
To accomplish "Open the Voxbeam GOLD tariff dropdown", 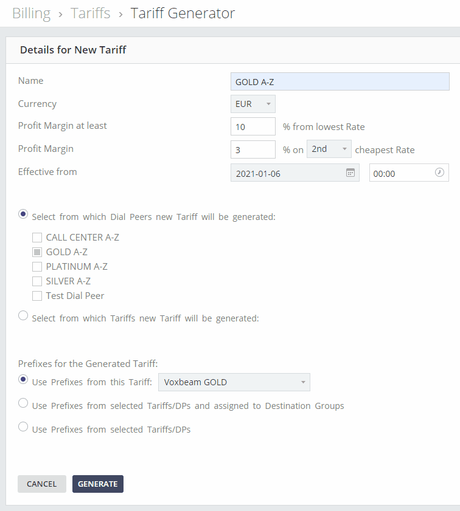I will [x=234, y=382].
